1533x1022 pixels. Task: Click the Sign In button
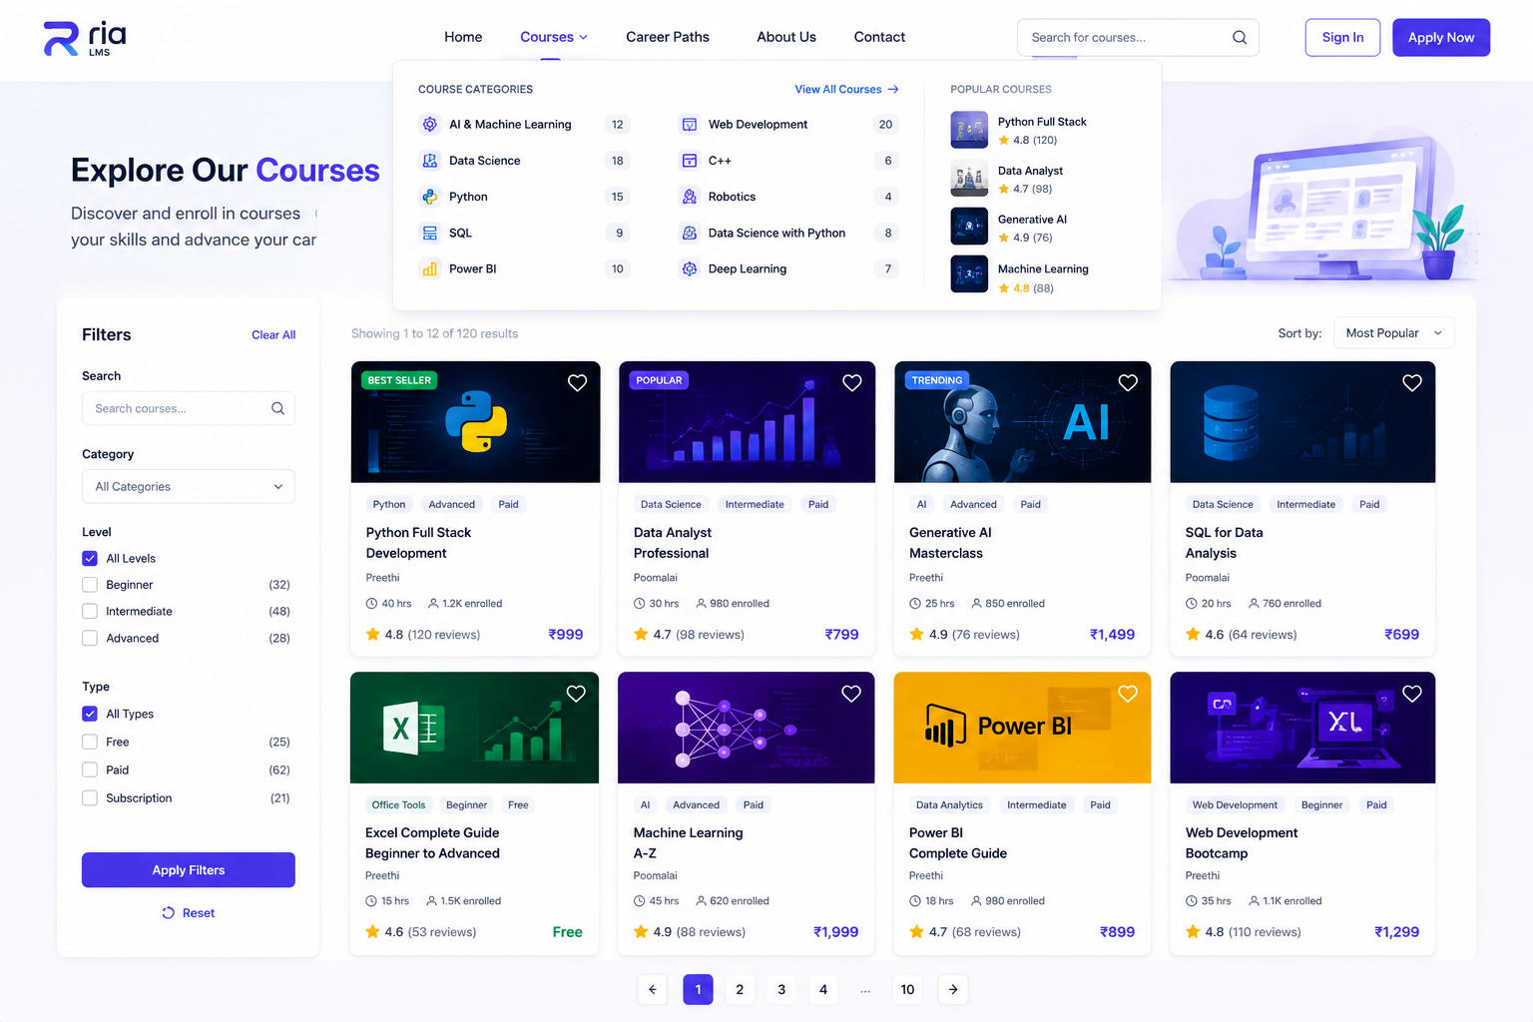(x=1342, y=37)
